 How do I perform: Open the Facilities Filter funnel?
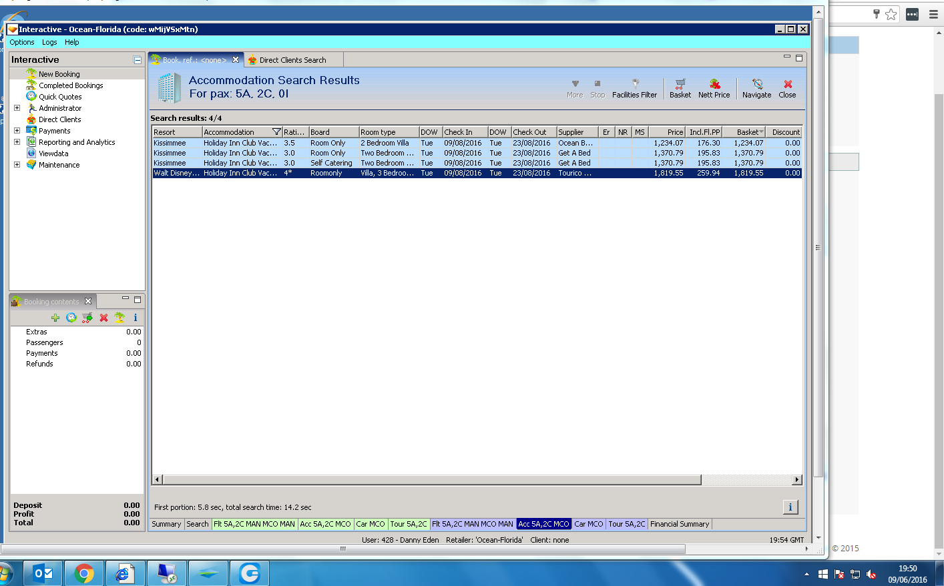point(635,84)
